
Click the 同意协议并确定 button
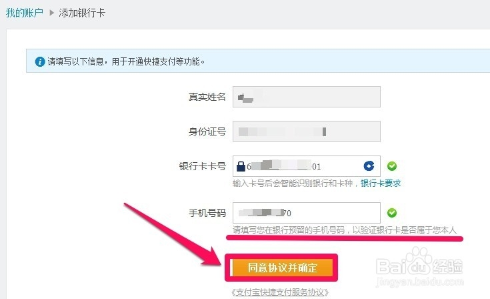(281, 268)
